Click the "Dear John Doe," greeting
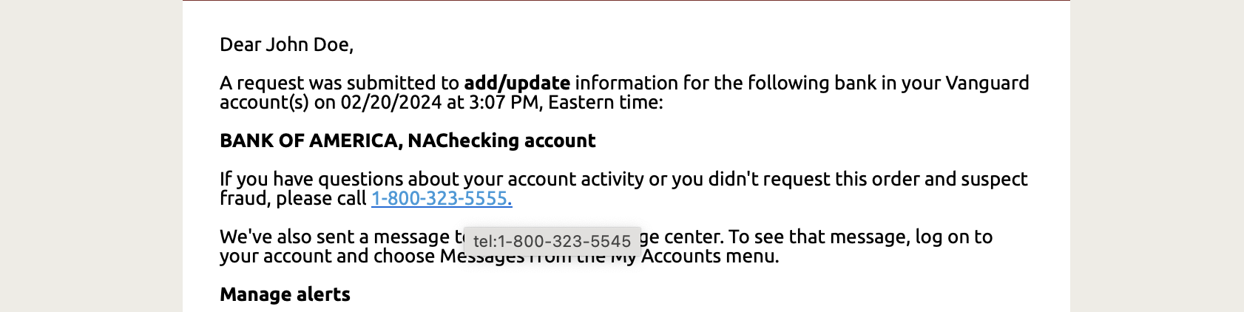Viewport: 1244px width, 312px height. tap(286, 45)
